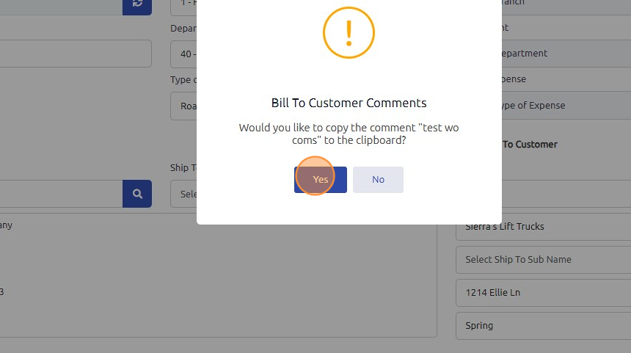Click the blue refresh icon button
This screenshot has width=631, height=353.
pos(137,4)
